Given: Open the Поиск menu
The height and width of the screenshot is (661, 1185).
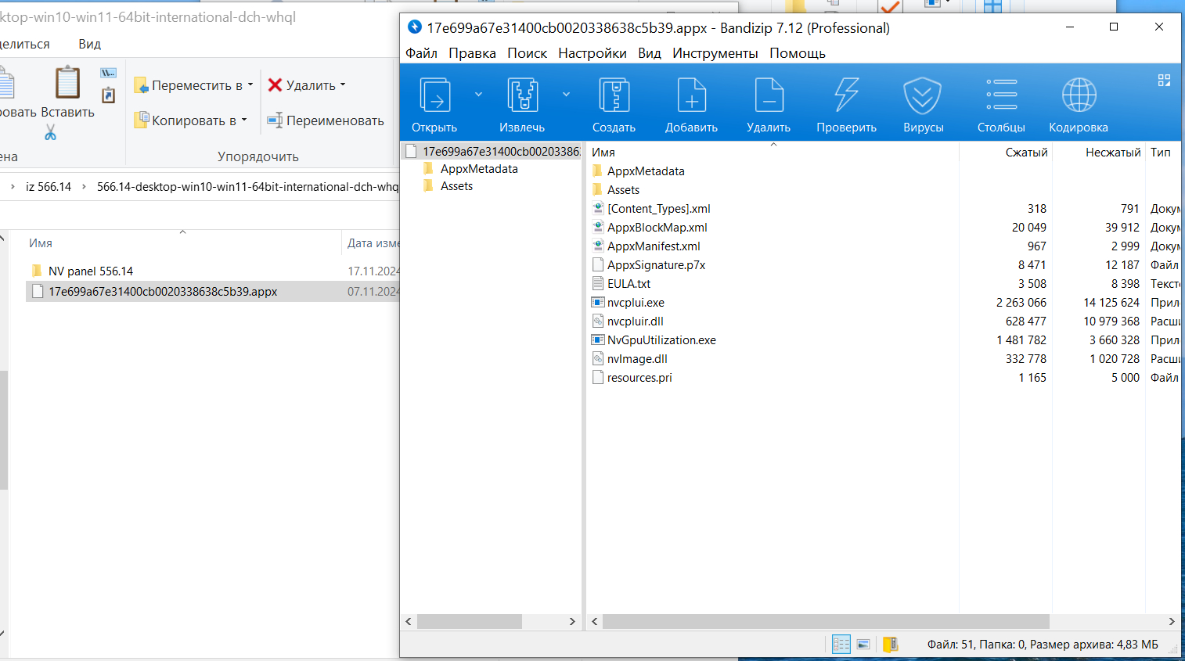Looking at the screenshot, I should point(528,53).
